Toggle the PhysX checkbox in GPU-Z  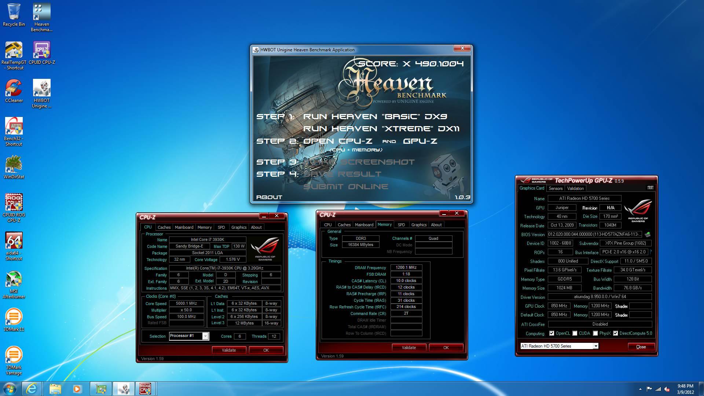tap(595, 333)
